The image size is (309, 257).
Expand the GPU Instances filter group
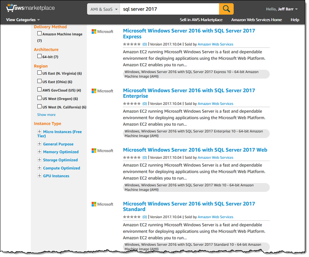(x=39, y=176)
